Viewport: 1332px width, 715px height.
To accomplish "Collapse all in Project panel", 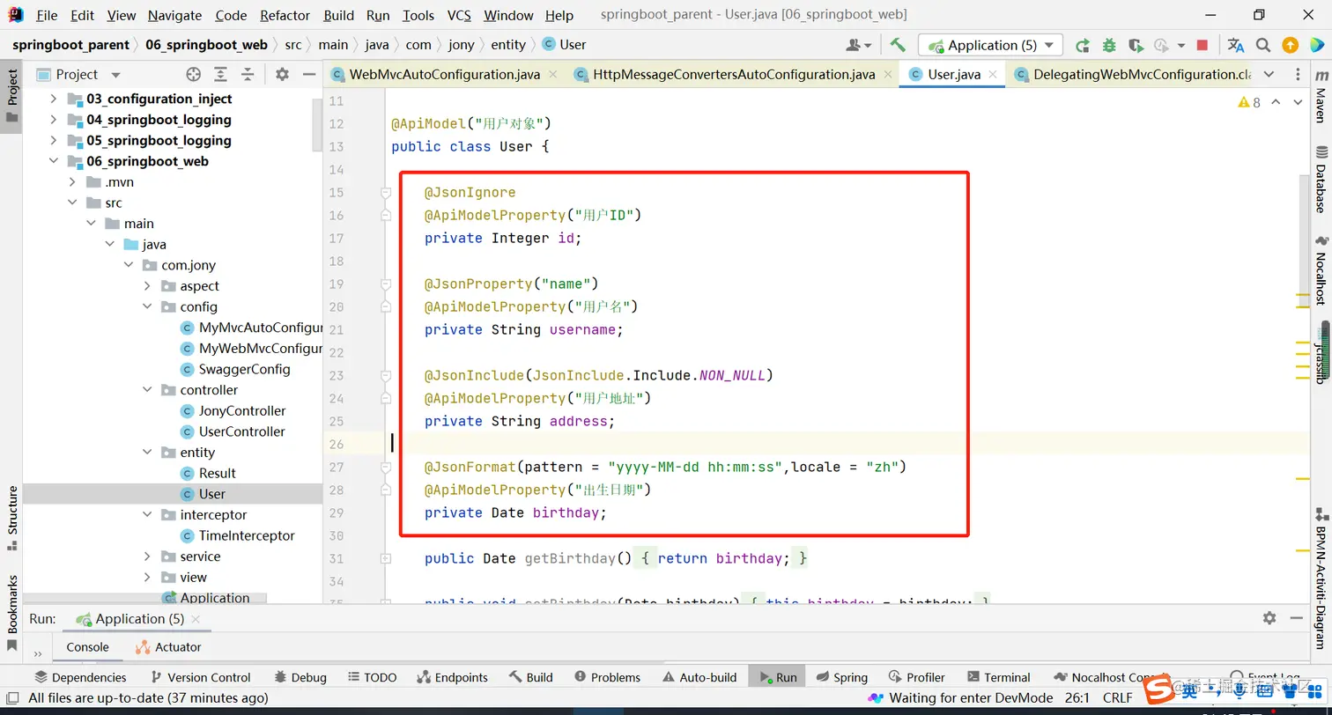I will (x=248, y=74).
